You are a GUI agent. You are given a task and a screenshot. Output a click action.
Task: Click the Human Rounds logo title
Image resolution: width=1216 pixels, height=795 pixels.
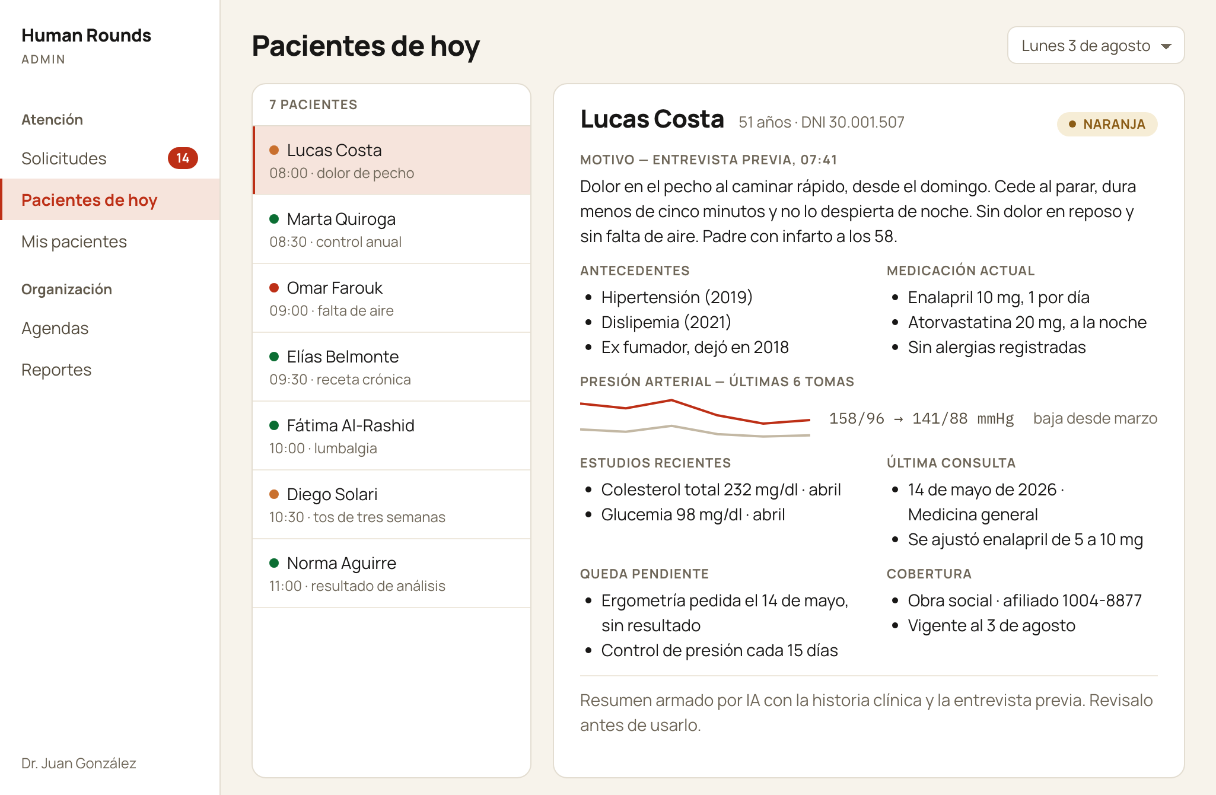click(86, 36)
